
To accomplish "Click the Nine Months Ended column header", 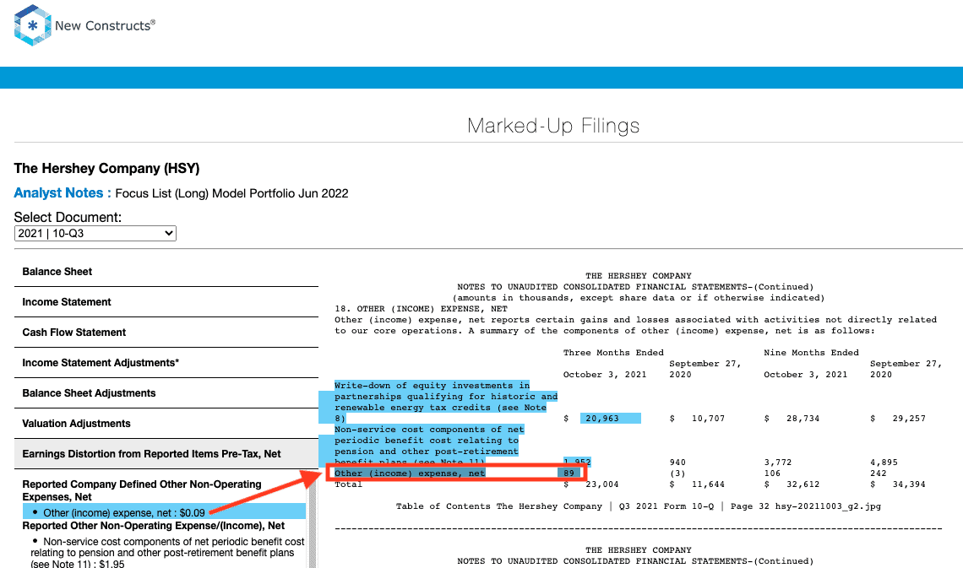I will coord(811,352).
